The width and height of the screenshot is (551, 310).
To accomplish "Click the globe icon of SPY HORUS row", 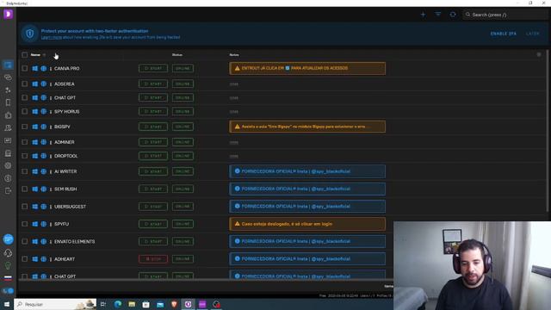I will [44, 111].
